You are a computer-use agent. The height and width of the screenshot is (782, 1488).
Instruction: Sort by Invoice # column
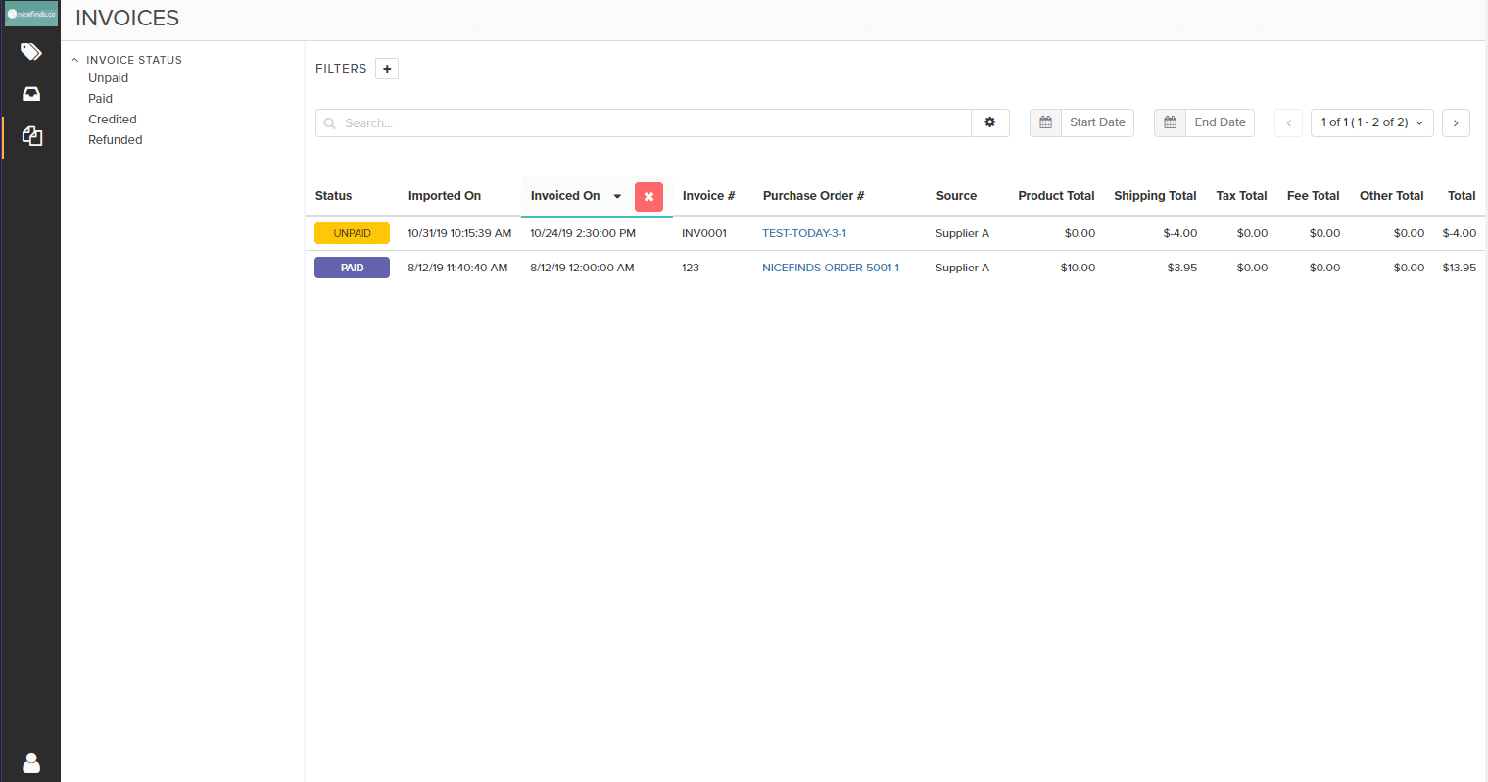[x=708, y=196]
